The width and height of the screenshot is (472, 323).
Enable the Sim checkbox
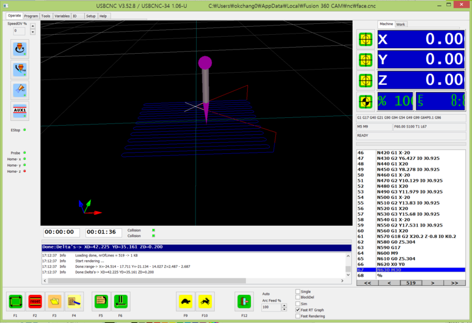click(x=298, y=303)
